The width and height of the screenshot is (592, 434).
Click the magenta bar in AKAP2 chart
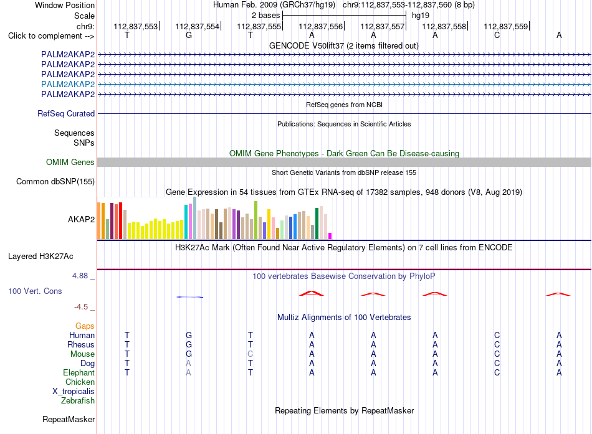[330, 236]
